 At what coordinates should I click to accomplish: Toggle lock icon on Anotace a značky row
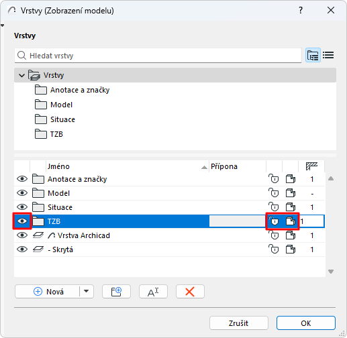point(274,179)
